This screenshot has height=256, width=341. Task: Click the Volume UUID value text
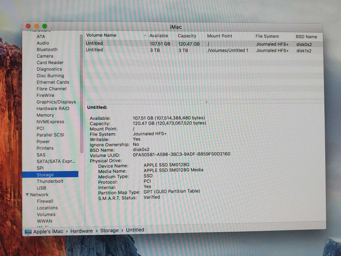[182, 154]
